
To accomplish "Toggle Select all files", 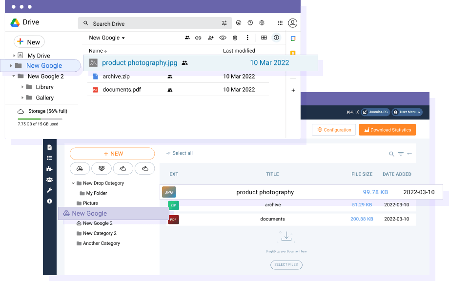I will coord(180,153).
